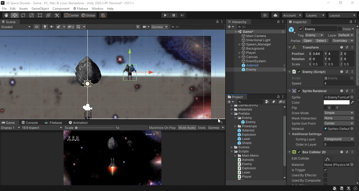Open Layer dropdown showing Default
This screenshot has height=191, width=359.
click(x=346, y=35)
